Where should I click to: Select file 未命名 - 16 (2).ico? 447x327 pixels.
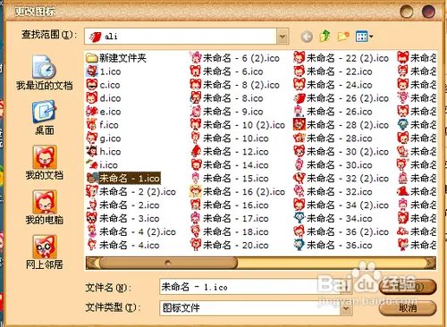pyautogui.click(x=238, y=191)
